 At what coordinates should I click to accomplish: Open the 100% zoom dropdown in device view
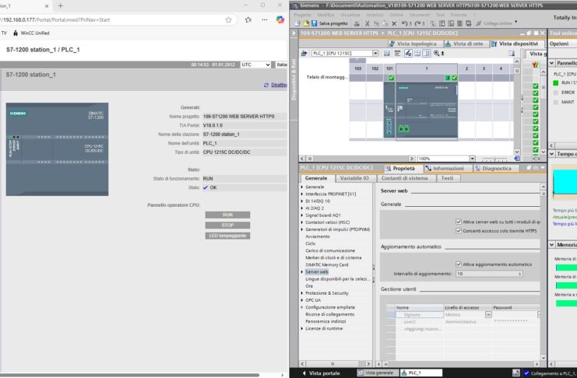(x=472, y=159)
